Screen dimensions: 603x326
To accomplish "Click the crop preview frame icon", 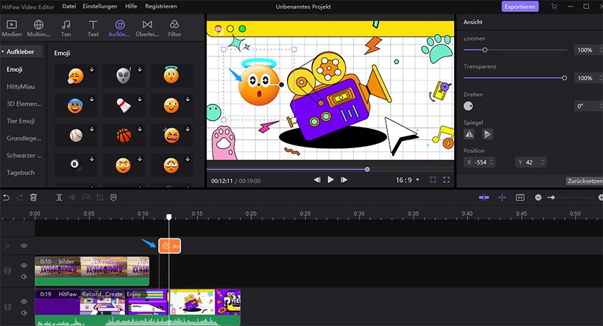I will 433,180.
